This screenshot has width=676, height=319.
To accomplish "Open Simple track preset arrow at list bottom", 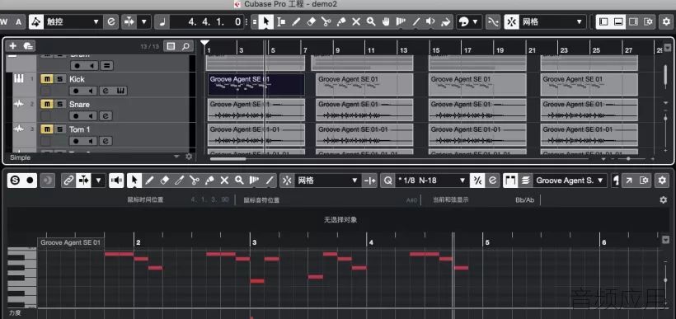I will point(176,157).
